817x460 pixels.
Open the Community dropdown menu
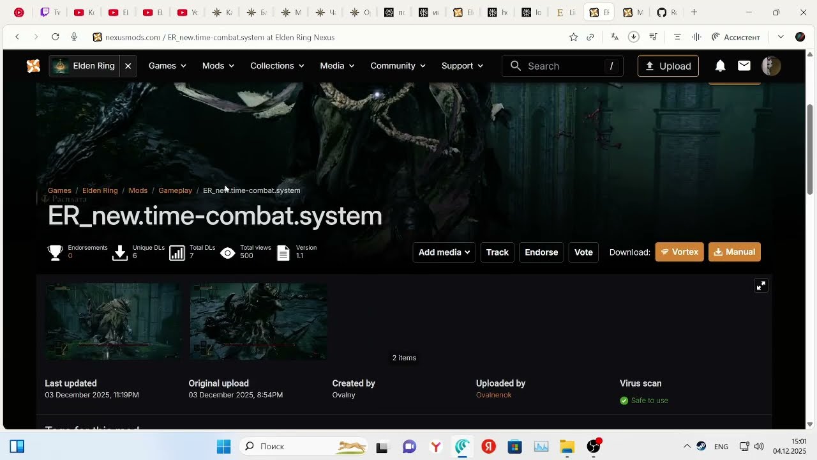point(398,66)
